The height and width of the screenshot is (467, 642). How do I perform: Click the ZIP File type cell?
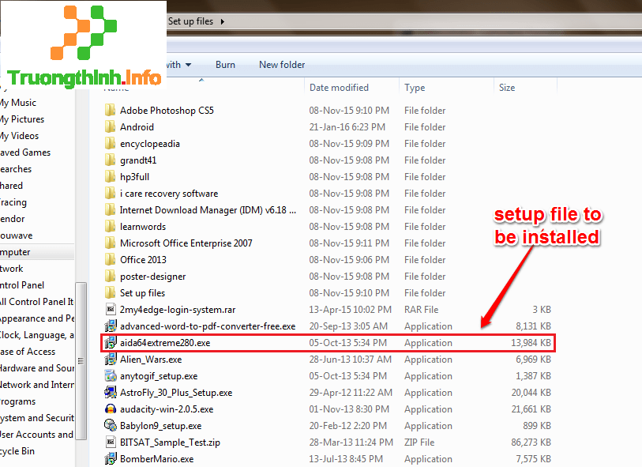(x=419, y=442)
